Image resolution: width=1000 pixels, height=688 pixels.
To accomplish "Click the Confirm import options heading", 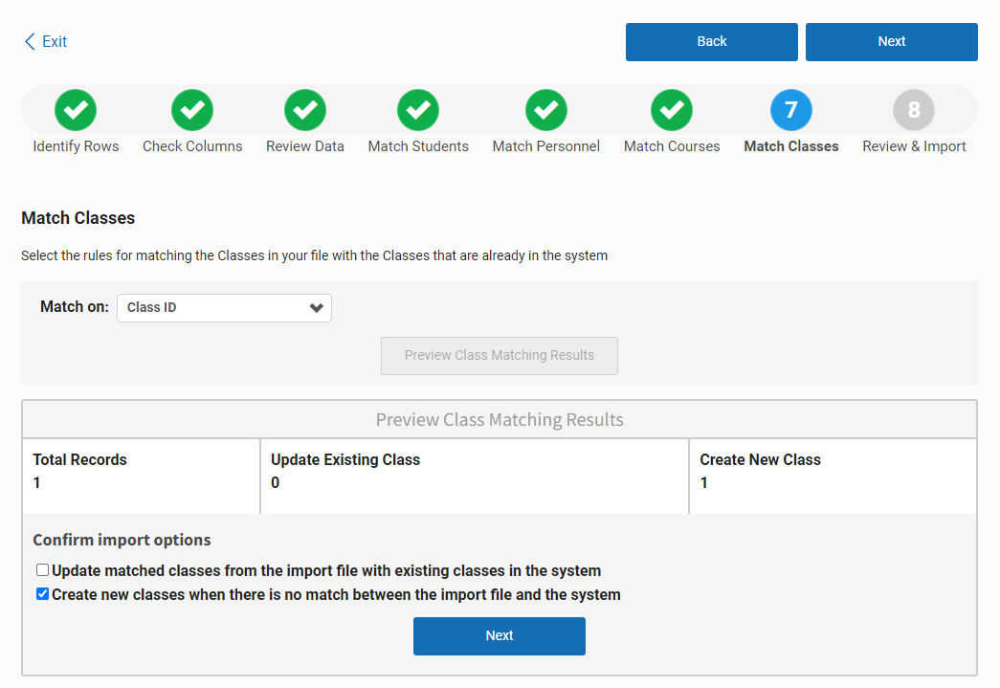I will coord(122,540).
